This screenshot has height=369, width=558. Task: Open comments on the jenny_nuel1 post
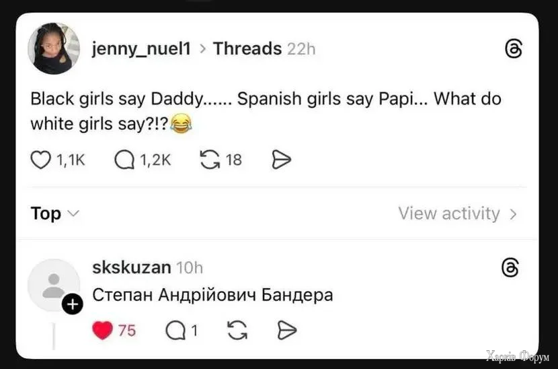tap(125, 160)
